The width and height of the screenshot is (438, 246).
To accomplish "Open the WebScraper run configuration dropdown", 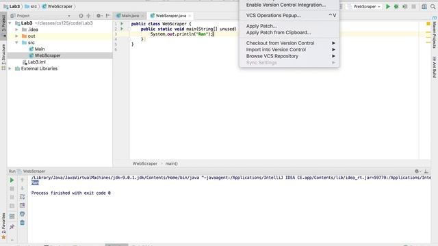I will point(364,6).
